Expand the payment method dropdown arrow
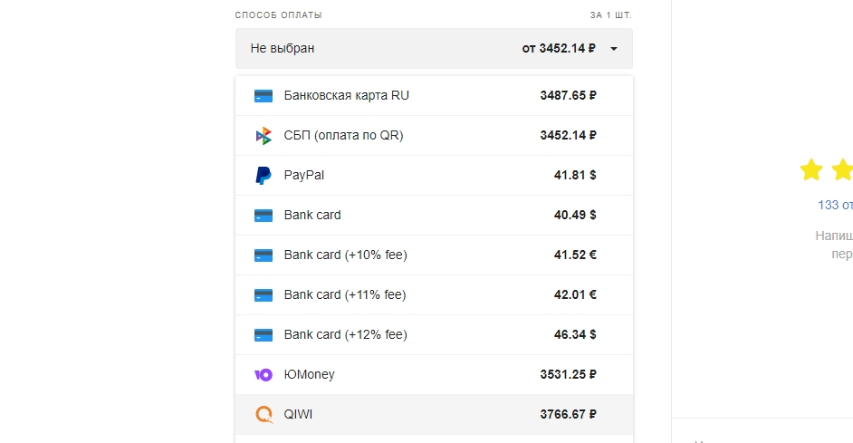 coord(614,49)
